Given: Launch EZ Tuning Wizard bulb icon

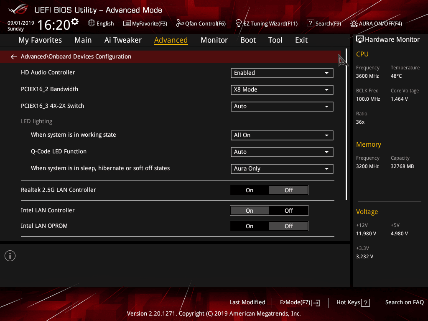Looking at the screenshot, I should 238,23.
